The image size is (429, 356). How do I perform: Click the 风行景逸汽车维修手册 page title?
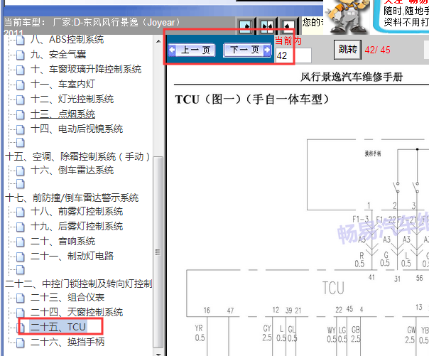[x=352, y=77]
